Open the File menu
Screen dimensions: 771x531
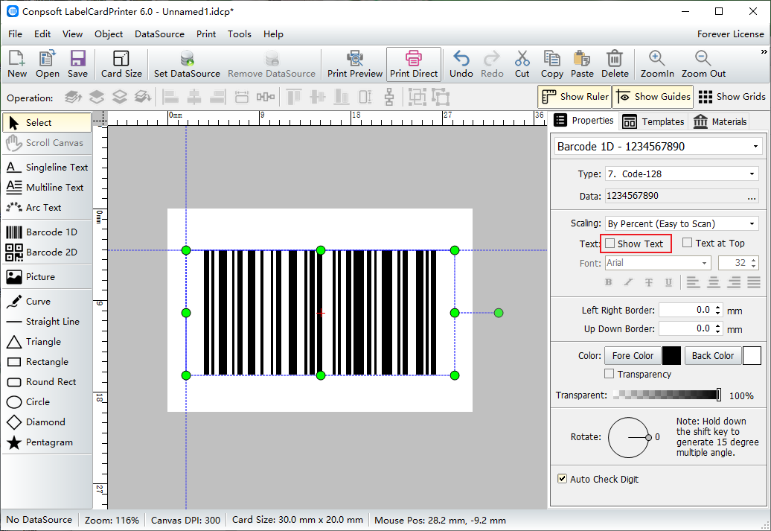pyautogui.click(x=15, y=34)
